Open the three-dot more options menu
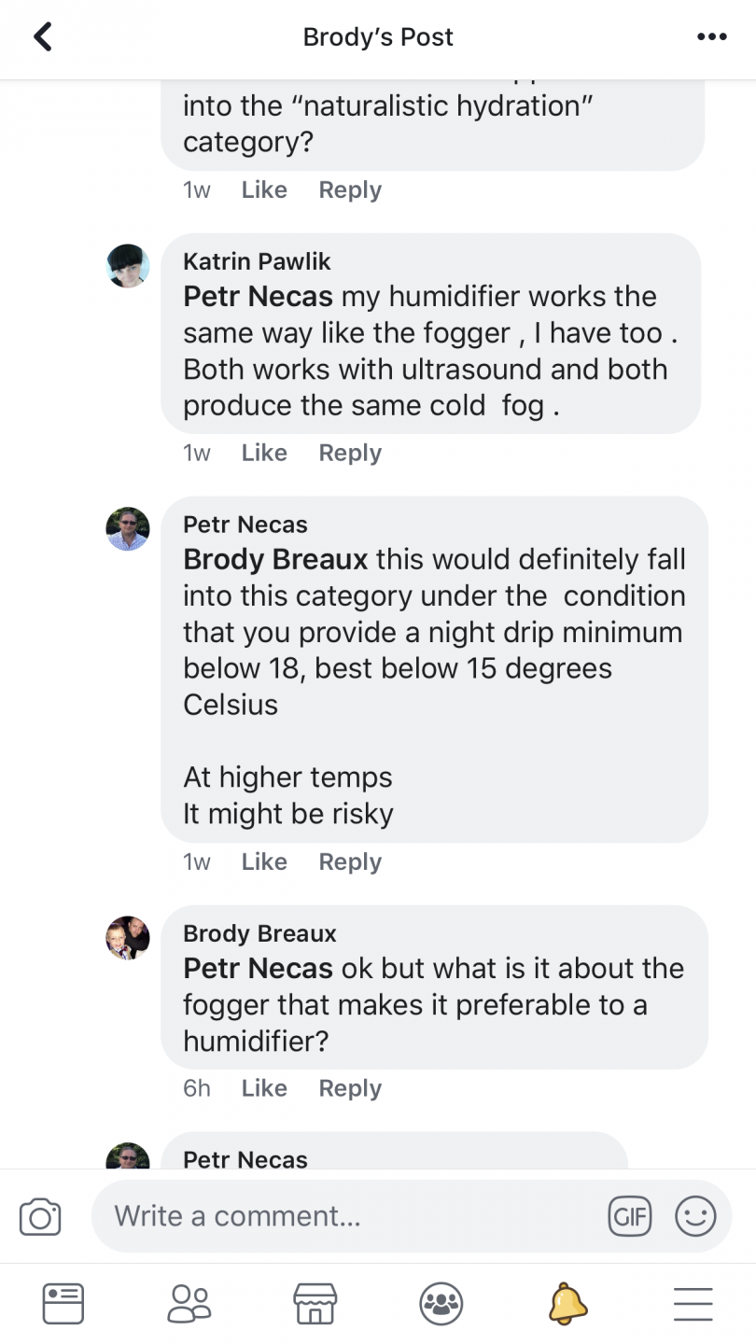This screenshot has height=1344, width=756. pyautogui.click(x=711, y=37)
